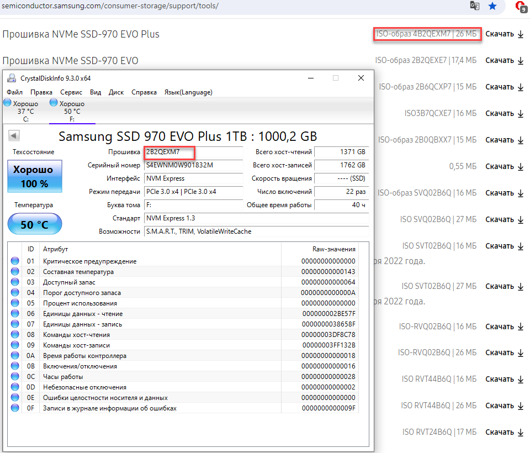Click download arrow for 970 EVO Plus firmware
530x453 pixels.
(x=521, y=34)
